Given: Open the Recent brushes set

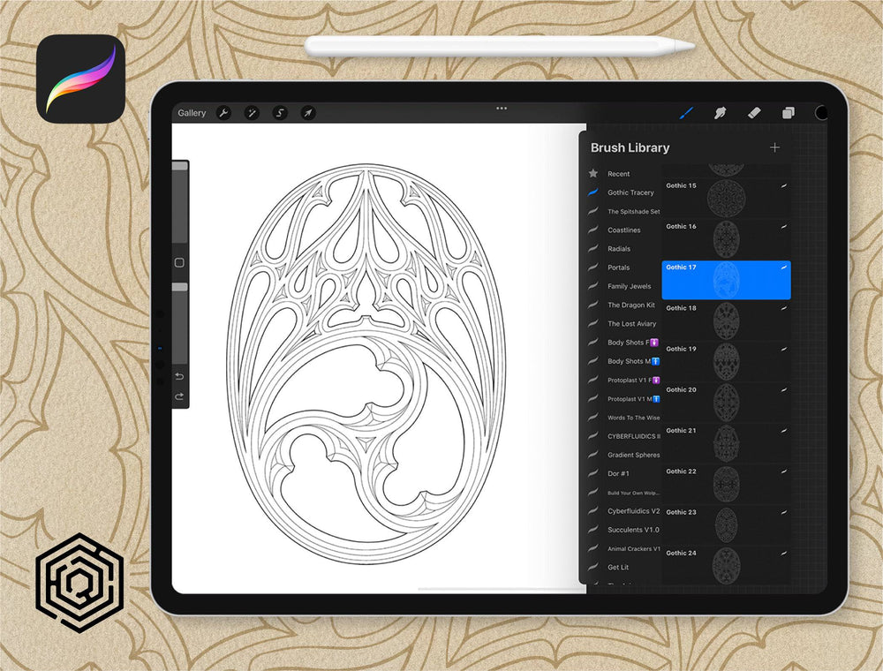Looking at the screenshot, I should (x=618, y=174).
